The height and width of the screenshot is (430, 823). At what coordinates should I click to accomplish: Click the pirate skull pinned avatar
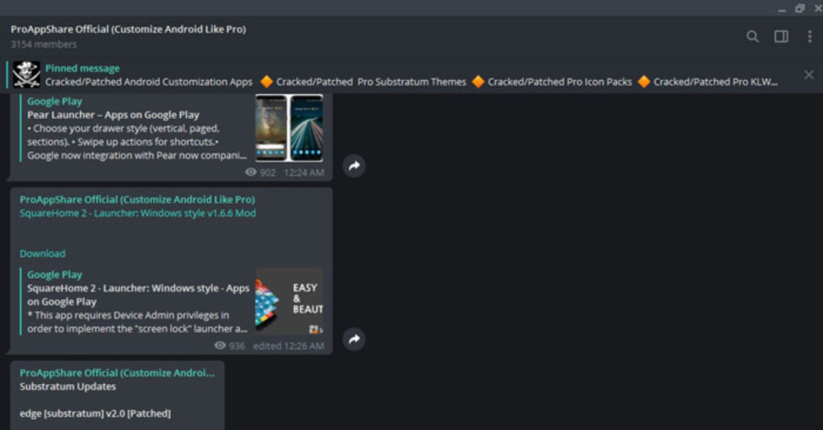[x=26, y=75]
